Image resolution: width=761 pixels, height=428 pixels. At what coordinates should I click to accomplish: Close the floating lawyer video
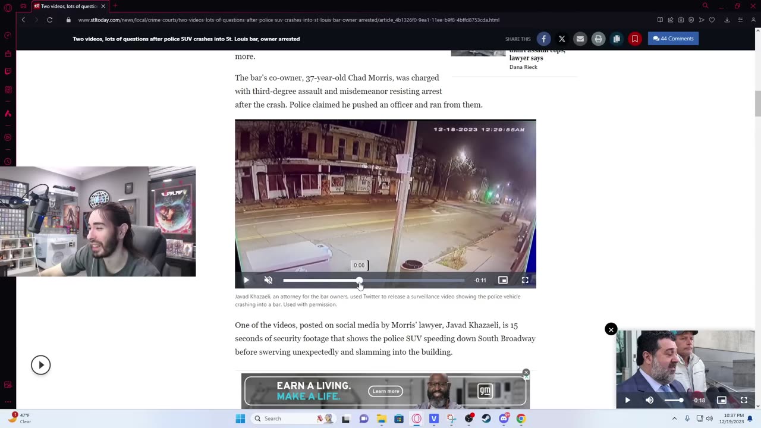click(x=611, y=329)
